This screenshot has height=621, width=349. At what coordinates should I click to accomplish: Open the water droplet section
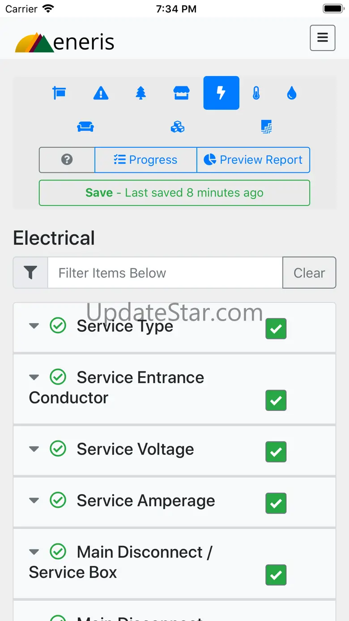pos(292,93)
